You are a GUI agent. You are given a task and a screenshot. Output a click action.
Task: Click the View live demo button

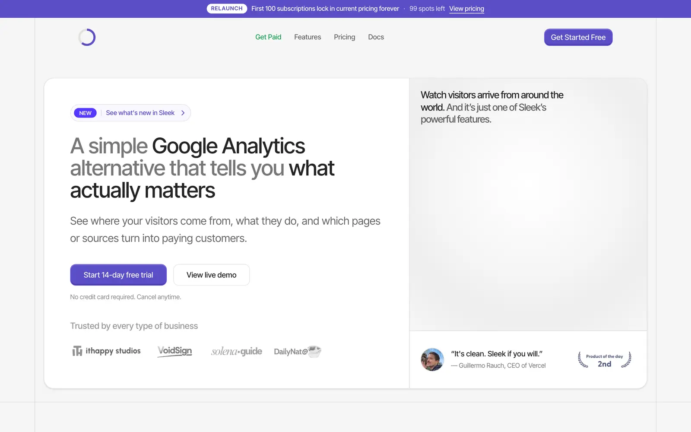coord(212,275)
